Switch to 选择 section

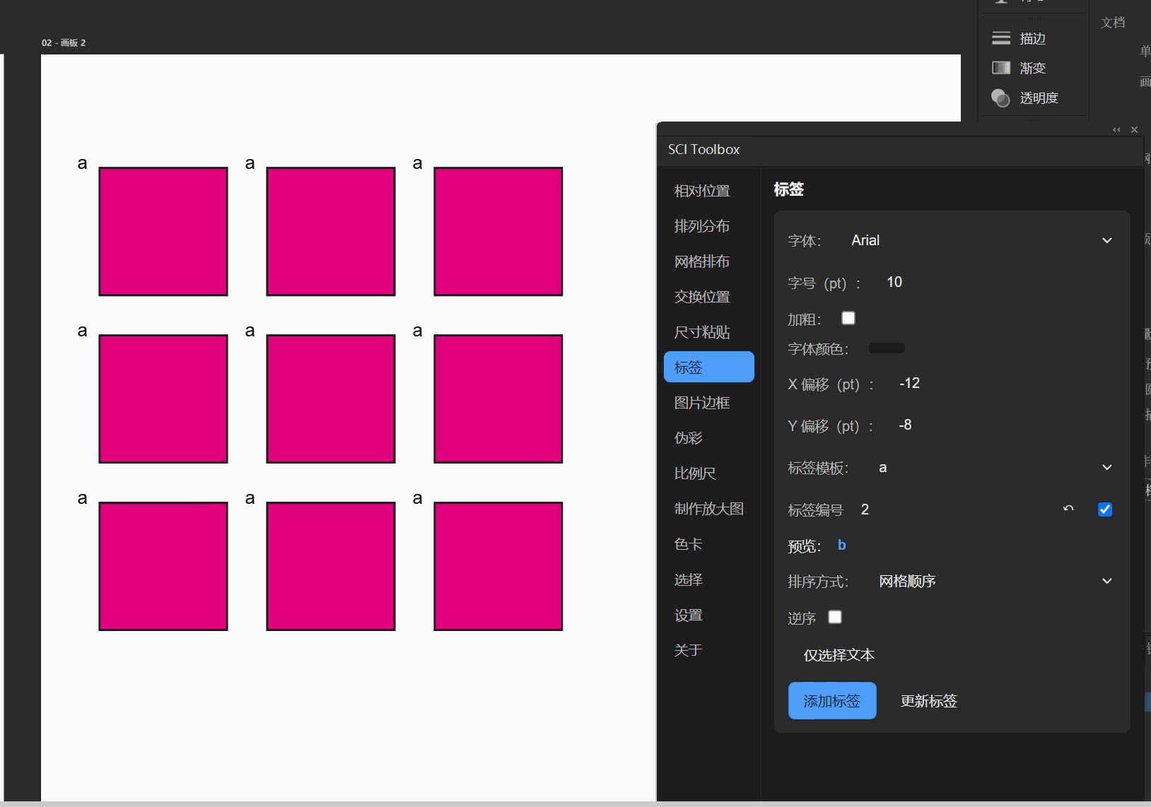pos(709,579)
